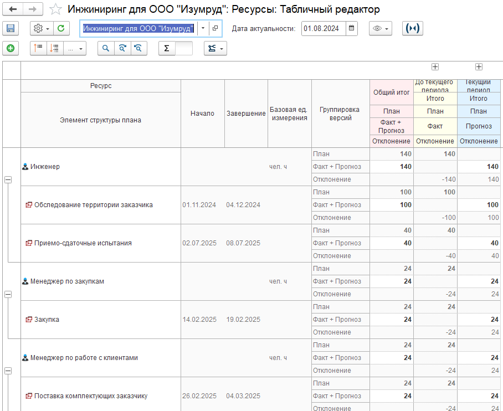
Task: Open the ellipsis levels dropdown menu
Action: [75, 49]
